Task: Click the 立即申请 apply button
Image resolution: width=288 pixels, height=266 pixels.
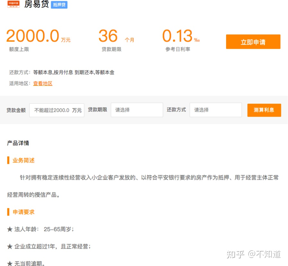Action: (x=253, y=42)
